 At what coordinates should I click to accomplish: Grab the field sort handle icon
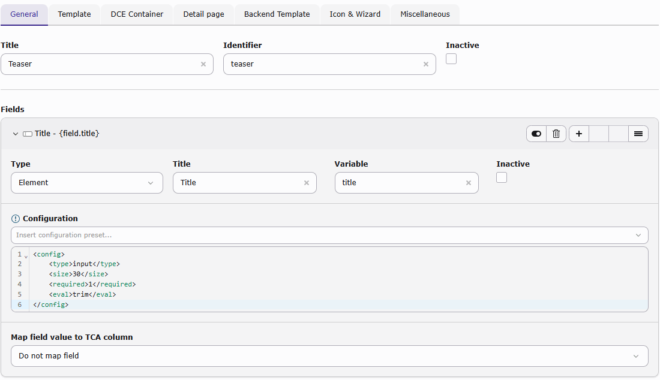(x=638, y=134)
